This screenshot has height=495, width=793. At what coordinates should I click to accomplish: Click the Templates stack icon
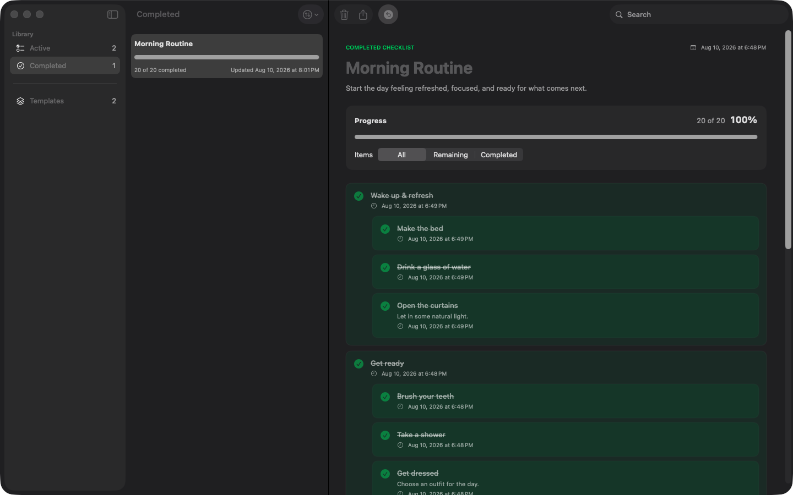click(20, 101)
